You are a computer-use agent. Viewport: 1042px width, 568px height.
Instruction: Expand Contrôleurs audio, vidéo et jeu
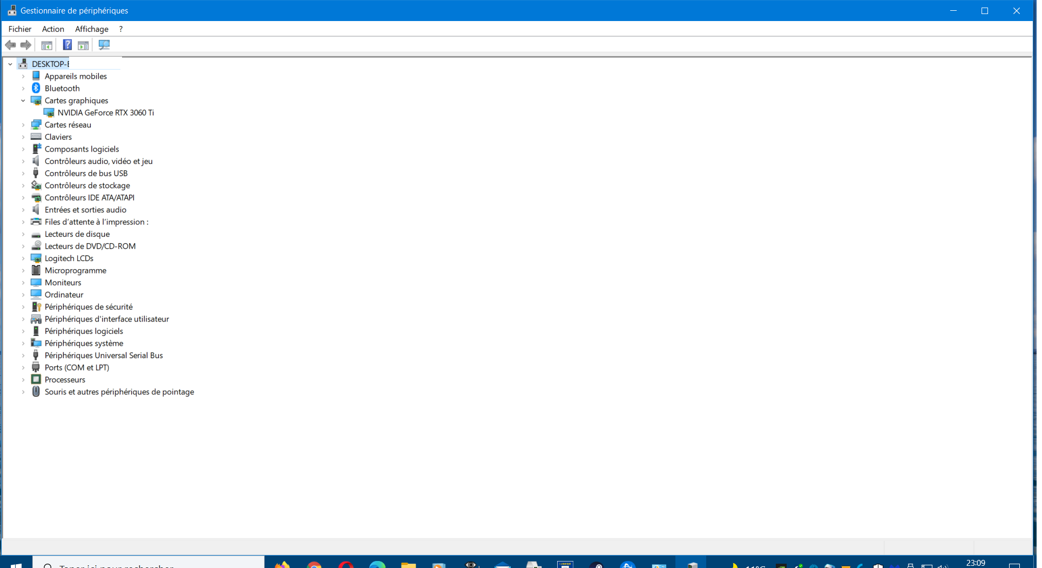pos(23,161)
